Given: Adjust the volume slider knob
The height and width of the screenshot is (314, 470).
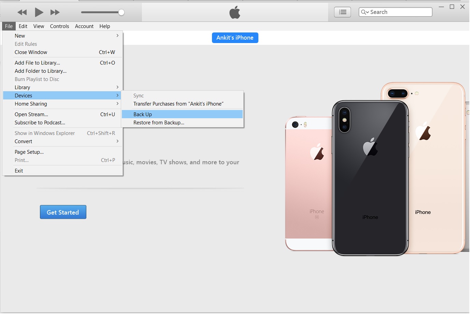Looking at the screenshot, I should point(121,13).
